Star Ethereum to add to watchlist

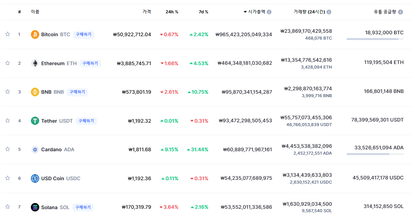pos(8,63)
